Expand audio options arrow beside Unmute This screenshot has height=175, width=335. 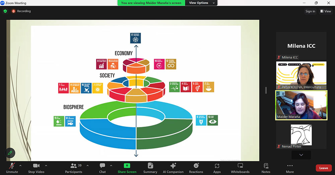coord(20,165)
